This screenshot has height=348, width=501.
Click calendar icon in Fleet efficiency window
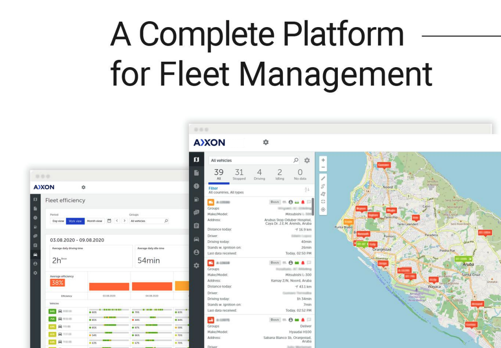point(109,221)
